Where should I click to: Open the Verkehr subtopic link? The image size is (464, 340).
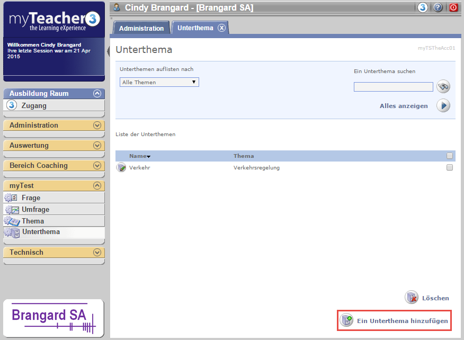[x=140, y=168]
